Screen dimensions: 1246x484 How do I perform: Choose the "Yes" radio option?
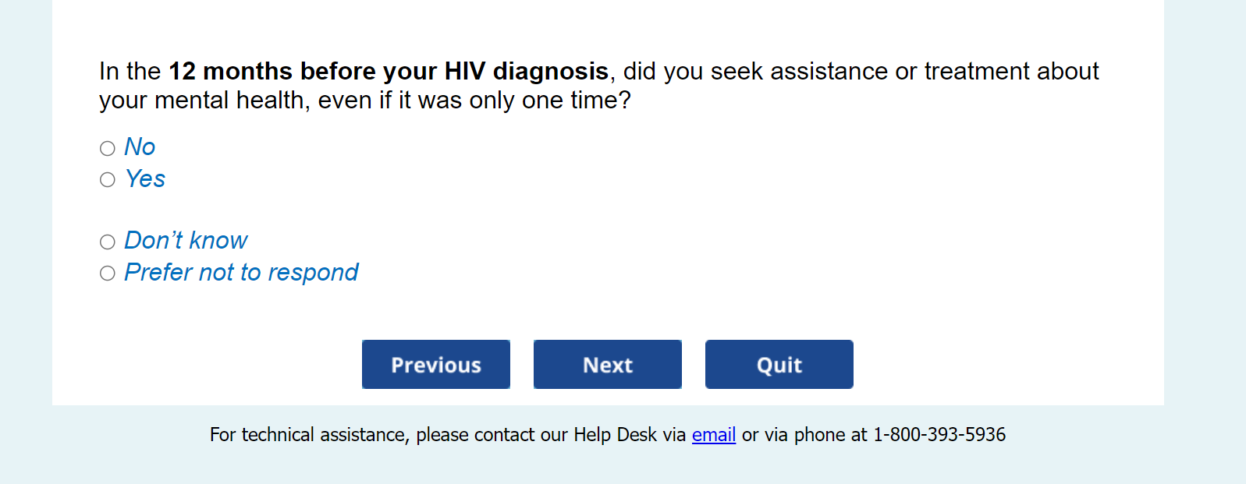click(108, 180)
